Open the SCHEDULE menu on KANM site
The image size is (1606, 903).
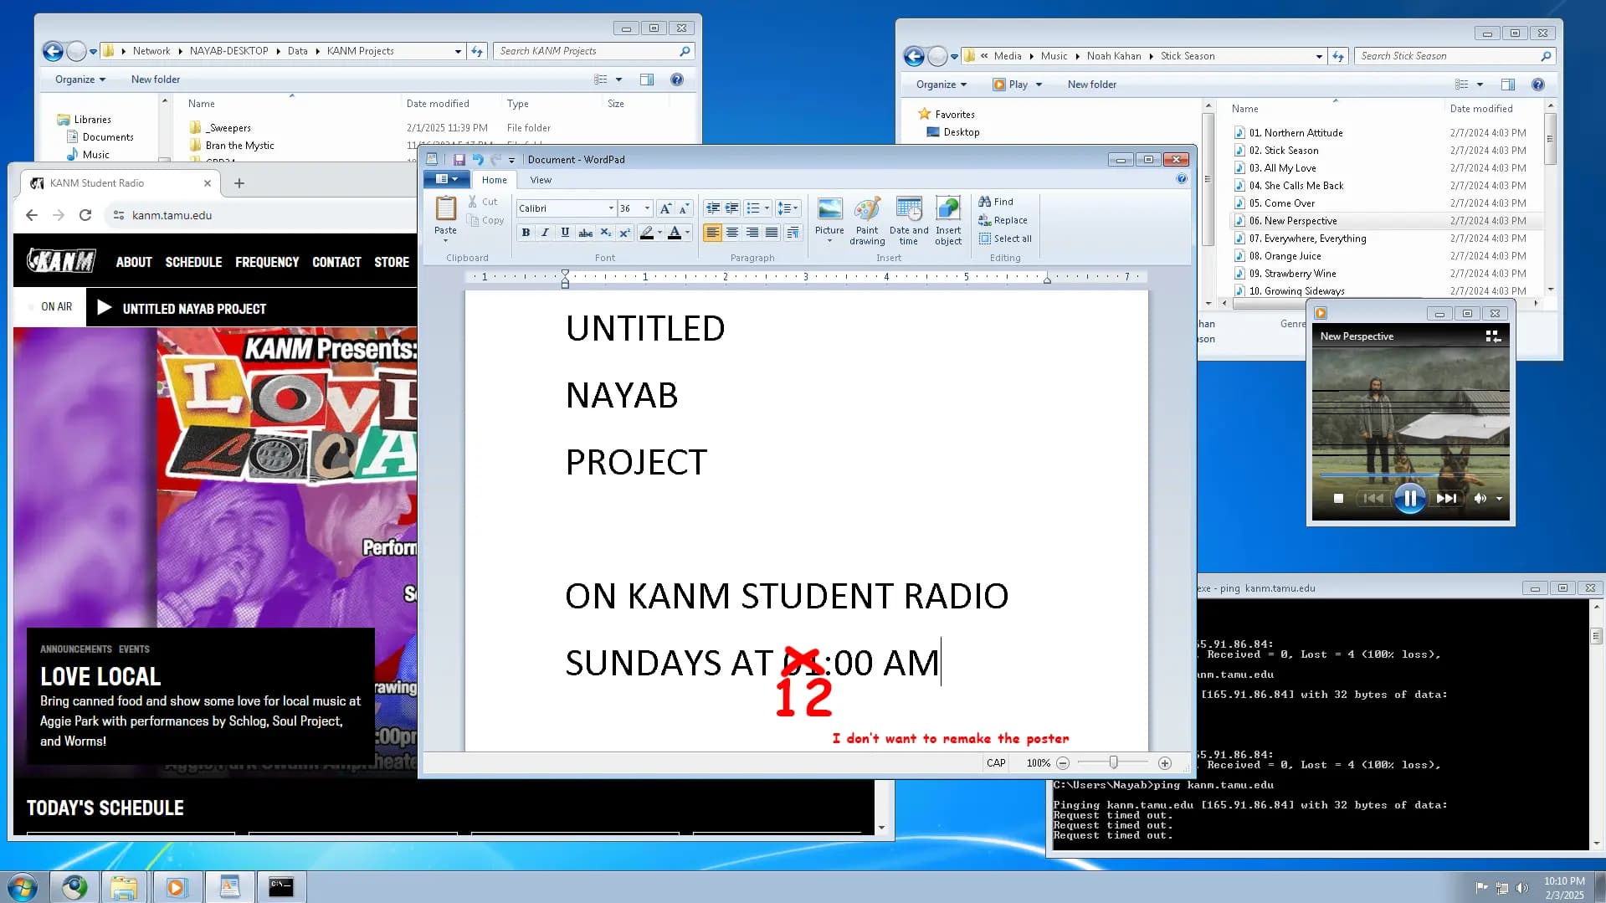click(193, 262)
